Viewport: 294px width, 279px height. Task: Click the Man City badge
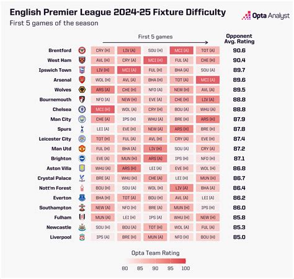(82, 119)
